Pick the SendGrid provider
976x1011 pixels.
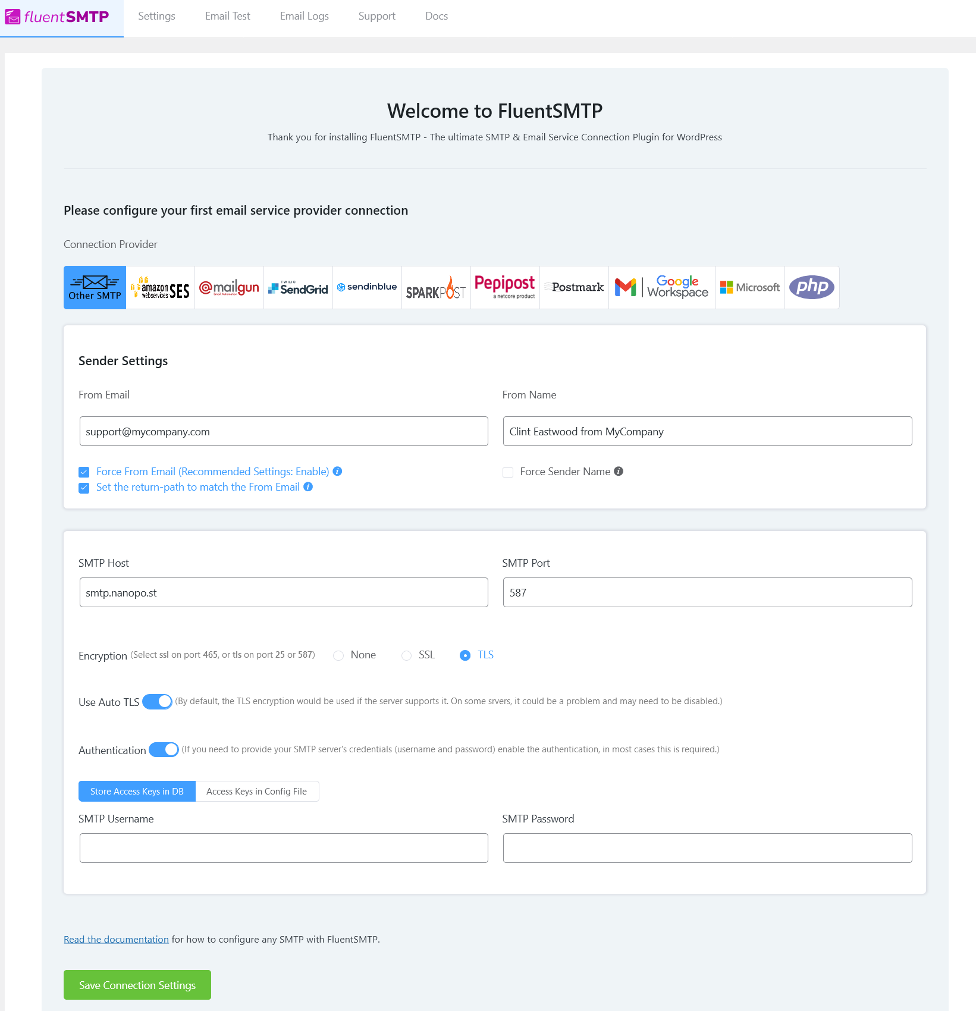(299, 287)
